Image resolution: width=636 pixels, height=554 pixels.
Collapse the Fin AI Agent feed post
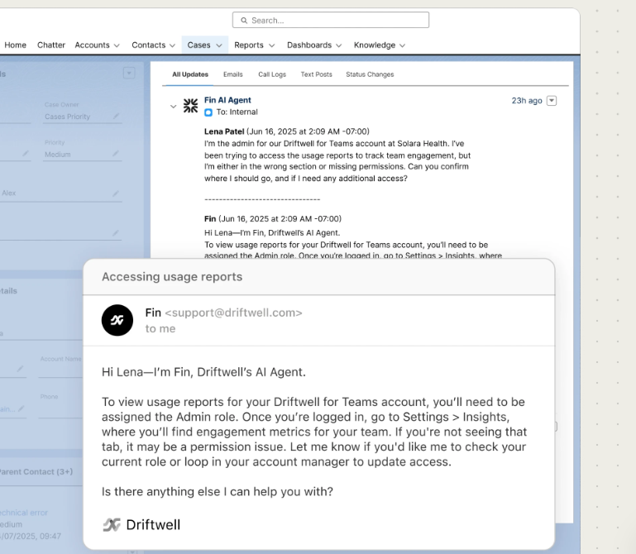173,107
